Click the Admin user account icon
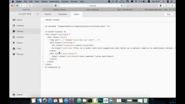 tap(14, 95)
